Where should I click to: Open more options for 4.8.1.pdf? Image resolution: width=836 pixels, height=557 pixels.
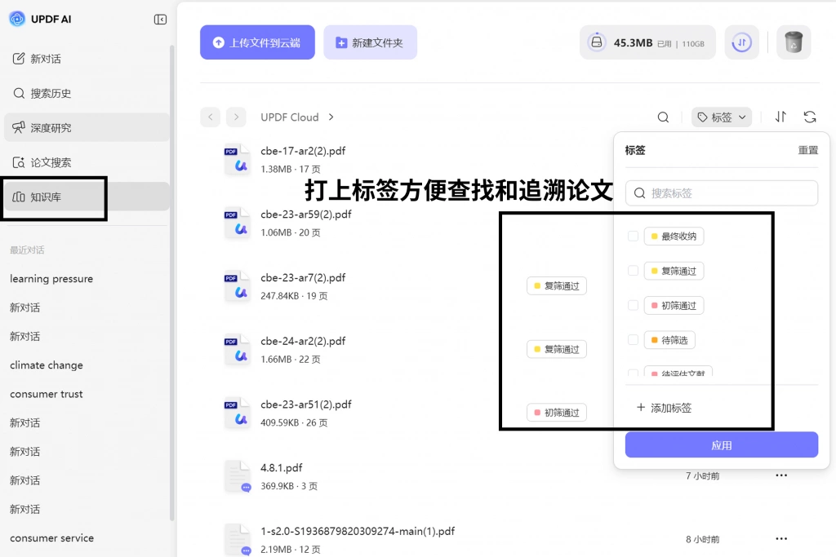click(x=781, y=475)
